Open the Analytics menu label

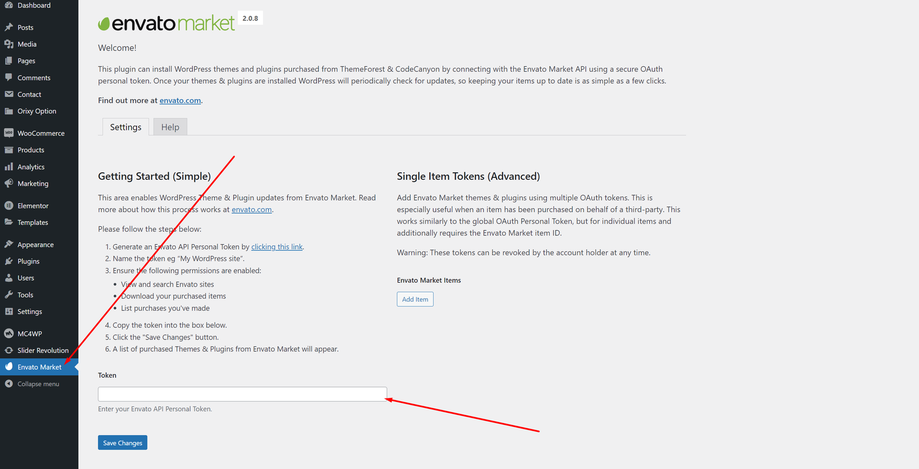[x=31, y=167]
